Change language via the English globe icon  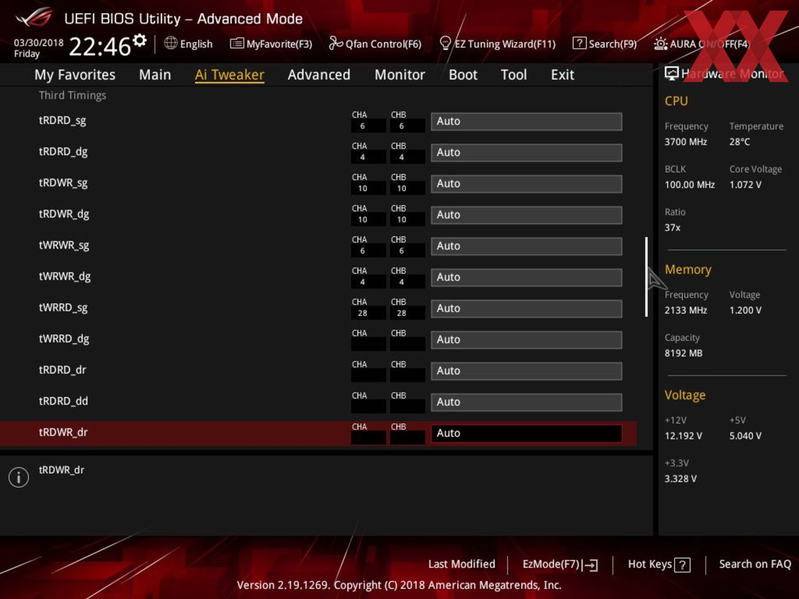170,43
